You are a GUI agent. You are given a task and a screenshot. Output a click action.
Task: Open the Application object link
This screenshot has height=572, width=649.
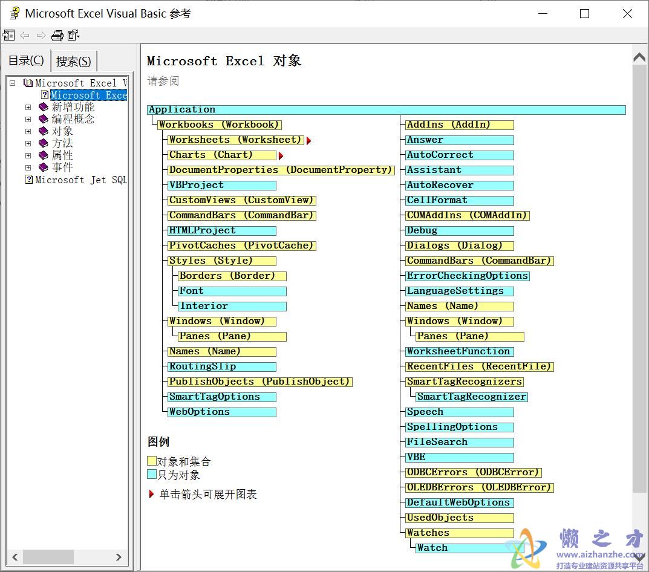click(x=386, y=109)
